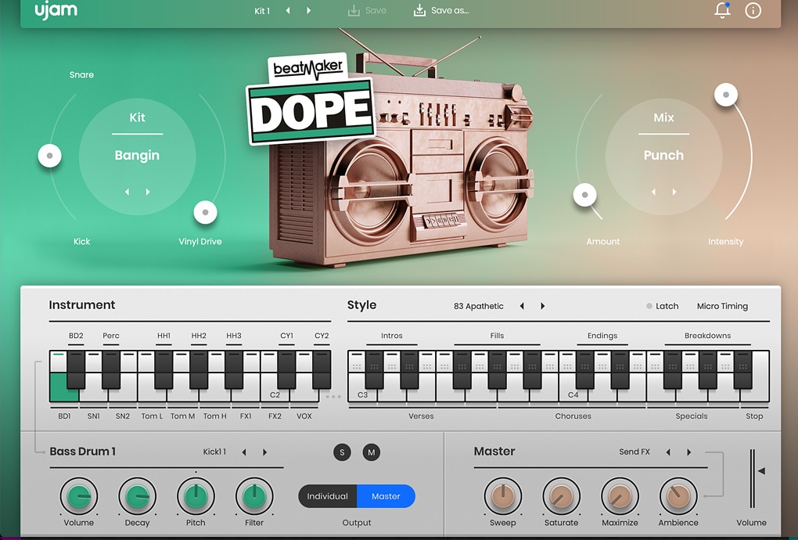Open the Punch mix name selector
The height and width of the screenshot is (540, 798).
pyautogui.click(x=663, y=155)
